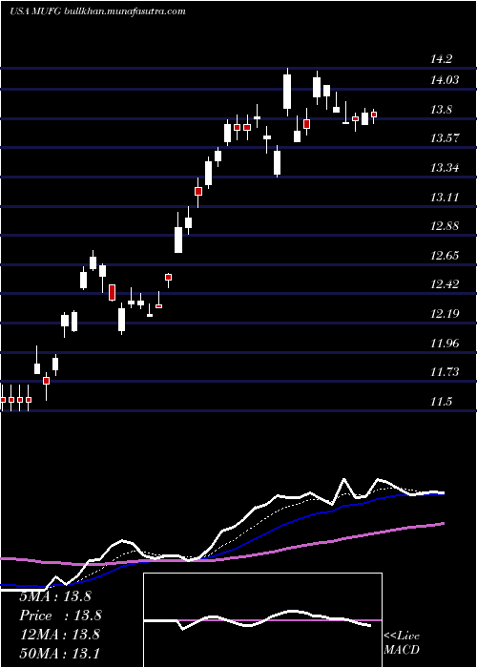Click the 12.65 price axis label
477x668 pixels.
point(445,255)
